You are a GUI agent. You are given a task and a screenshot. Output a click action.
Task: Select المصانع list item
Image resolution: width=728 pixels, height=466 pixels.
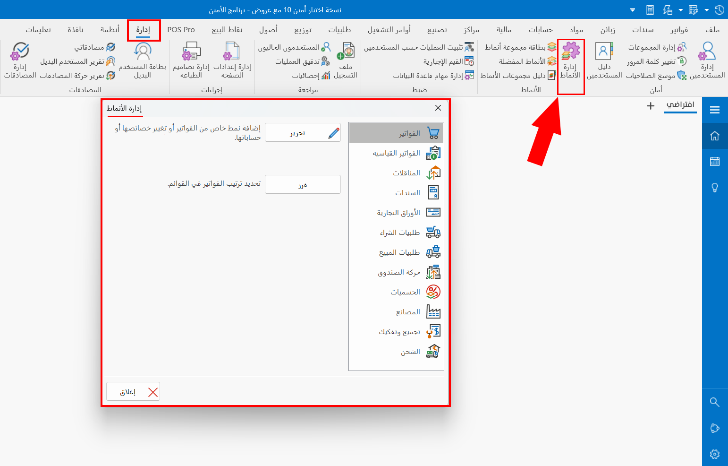[x=396, y=312]
